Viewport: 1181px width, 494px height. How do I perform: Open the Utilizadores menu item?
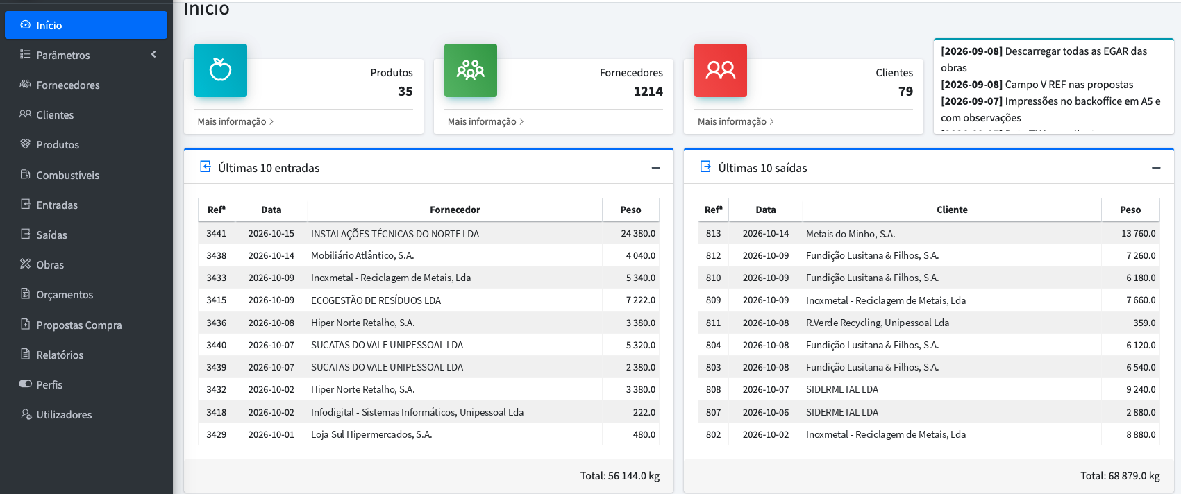click(86, 414)
